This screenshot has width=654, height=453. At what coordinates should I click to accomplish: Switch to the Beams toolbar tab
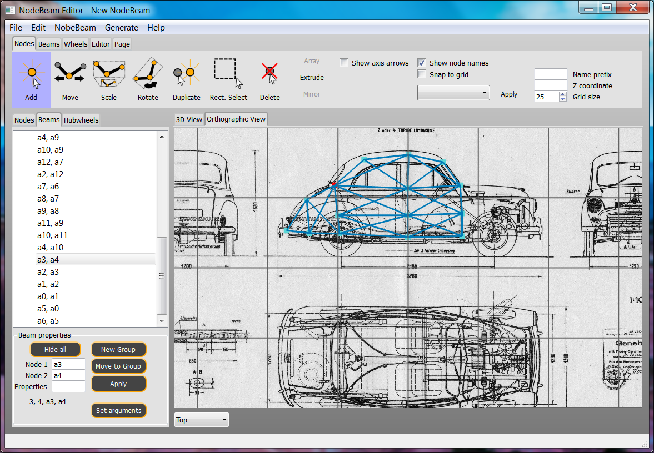point(49,44)
